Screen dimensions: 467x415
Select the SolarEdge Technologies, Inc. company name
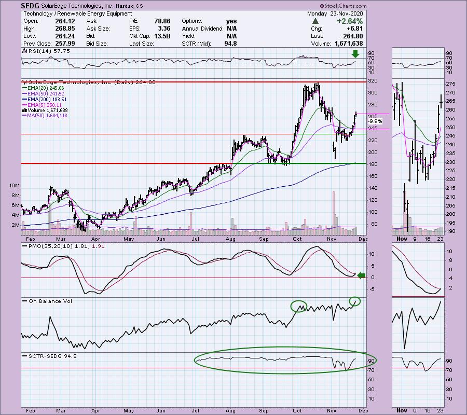click(77, 6)
